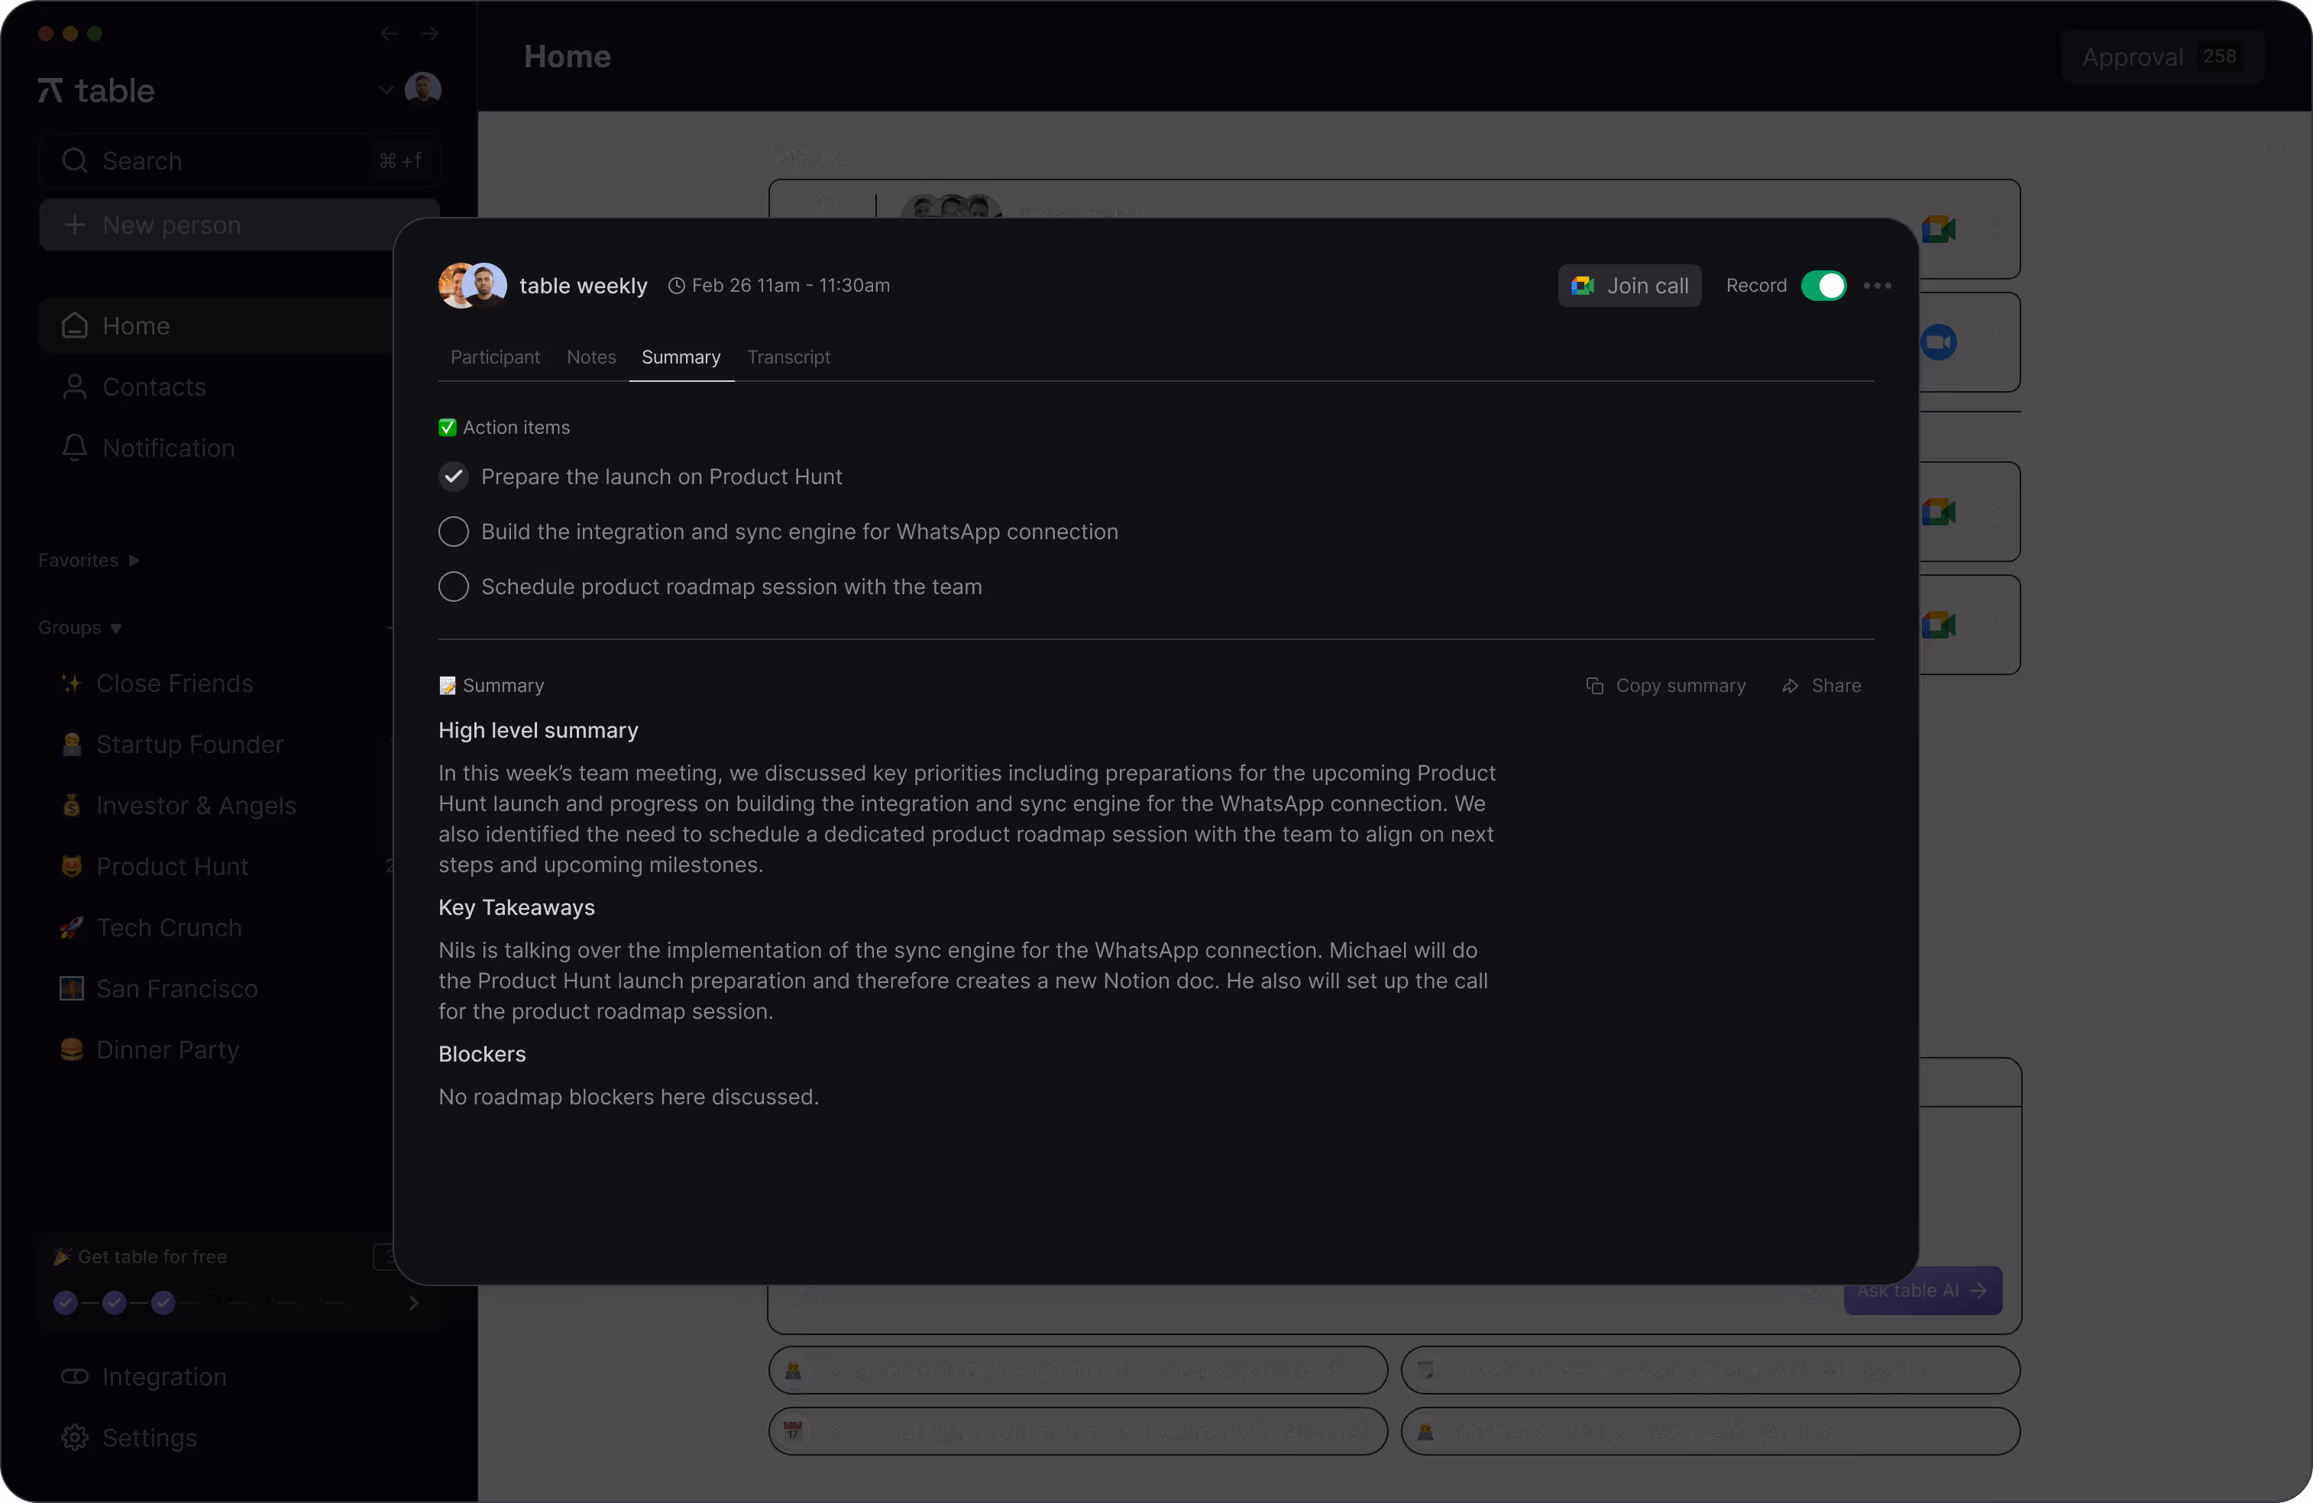The image size is (2313, 1503).
Task: Click the participant avatars of table weekly
Action: [472, 286]
